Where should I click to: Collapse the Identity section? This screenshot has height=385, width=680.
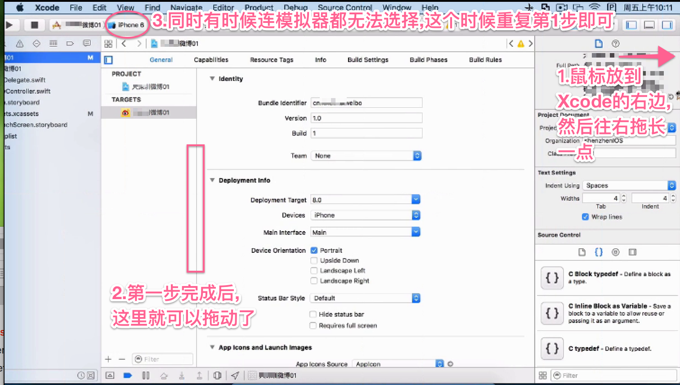[212, 79]
